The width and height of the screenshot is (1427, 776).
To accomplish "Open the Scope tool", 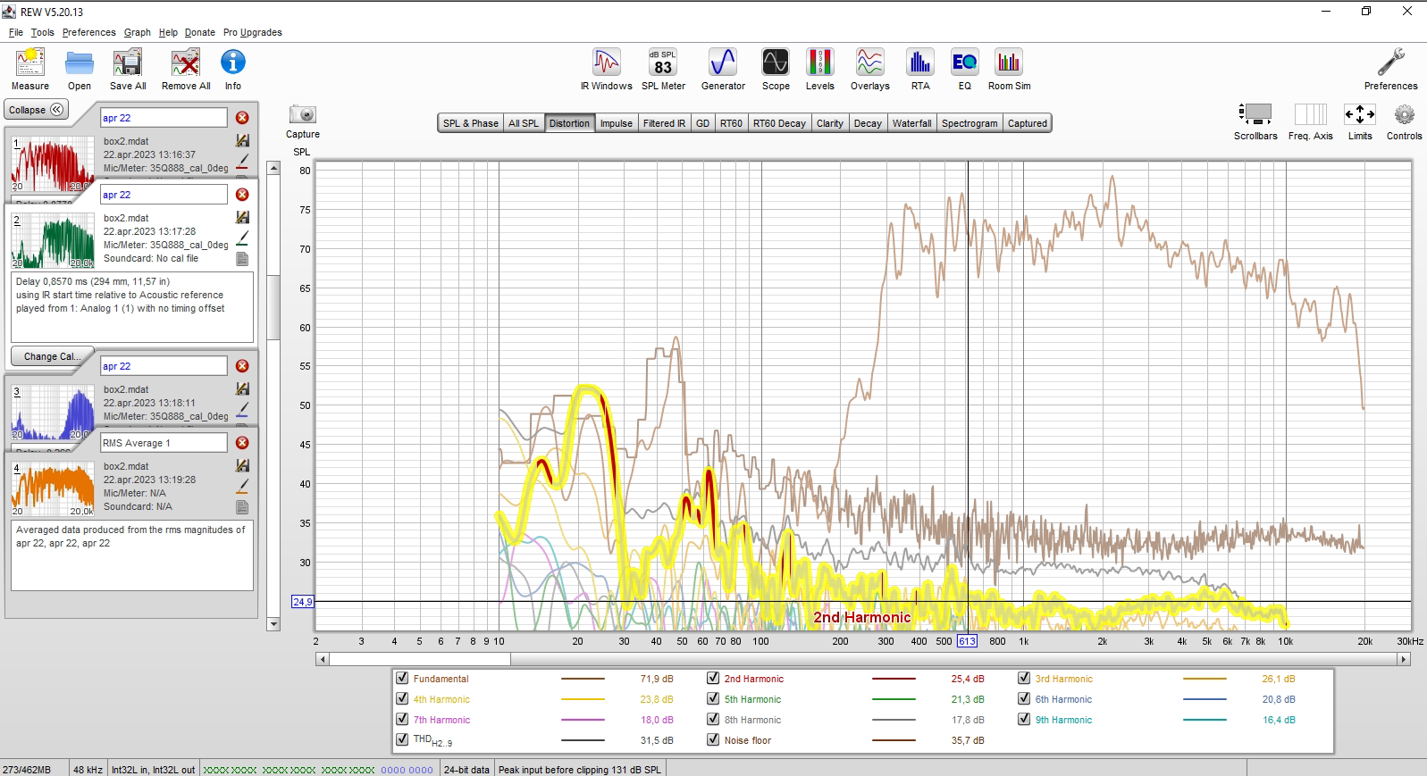I will coord(776,63).
